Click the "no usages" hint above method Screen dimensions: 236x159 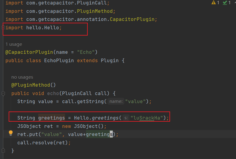click(x=22, y=77)
